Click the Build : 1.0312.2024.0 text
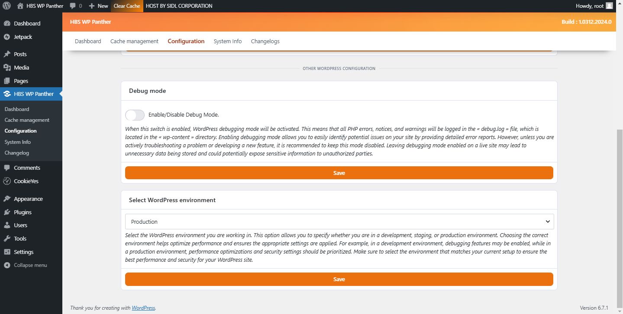Screen dimensions: 623x314 (x=587, y=22)
